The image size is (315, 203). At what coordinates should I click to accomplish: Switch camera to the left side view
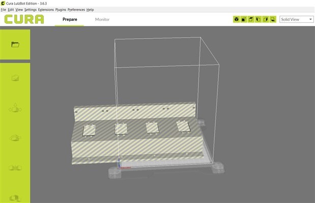[258, 19]
